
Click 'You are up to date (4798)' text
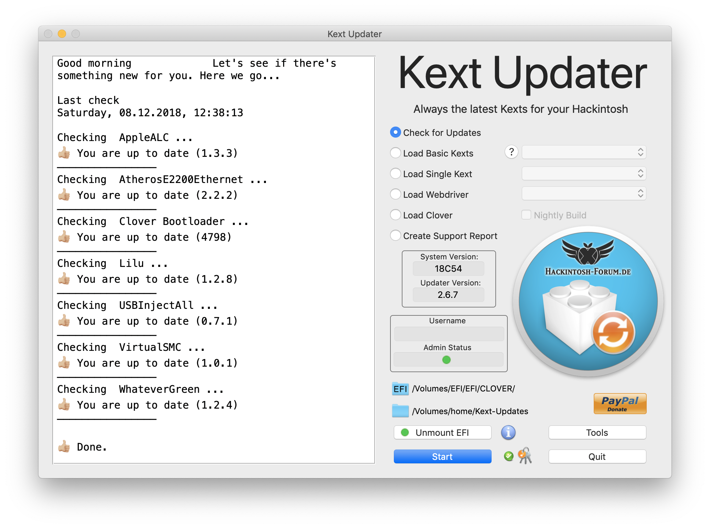pos(154,237)
